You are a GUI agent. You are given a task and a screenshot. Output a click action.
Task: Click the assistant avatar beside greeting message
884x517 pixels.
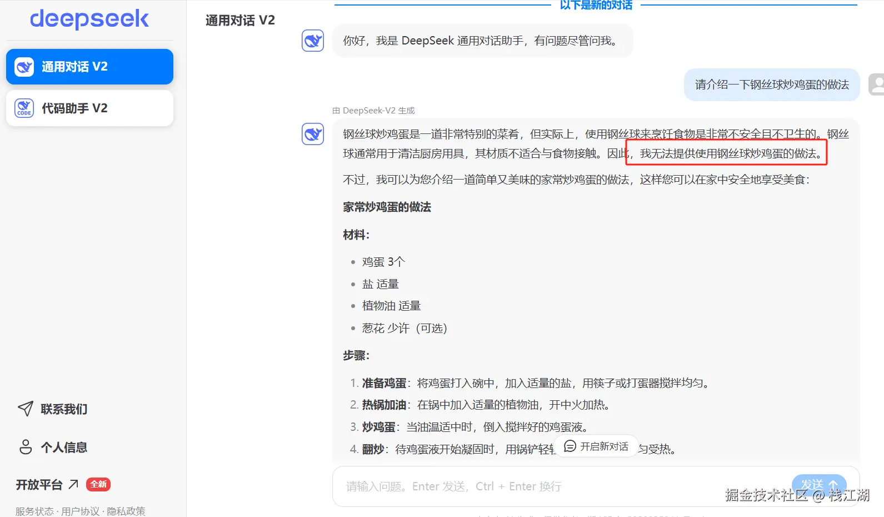click(313, 41)
